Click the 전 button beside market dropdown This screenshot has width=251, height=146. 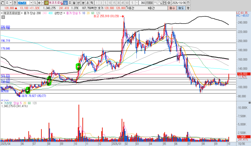tap(14, 3)
